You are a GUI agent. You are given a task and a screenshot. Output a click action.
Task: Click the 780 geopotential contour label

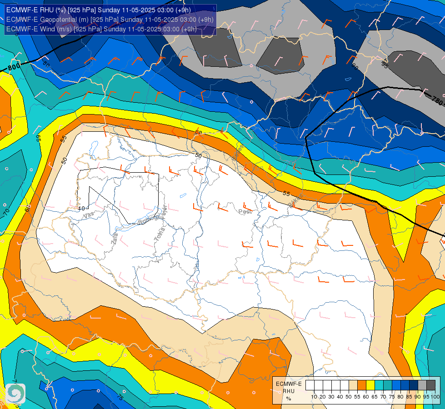click(x=437, y=100)
